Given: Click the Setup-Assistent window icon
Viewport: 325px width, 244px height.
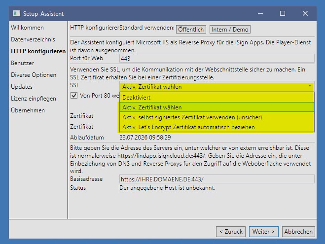Looking at the screenshot, I should 16,13.
